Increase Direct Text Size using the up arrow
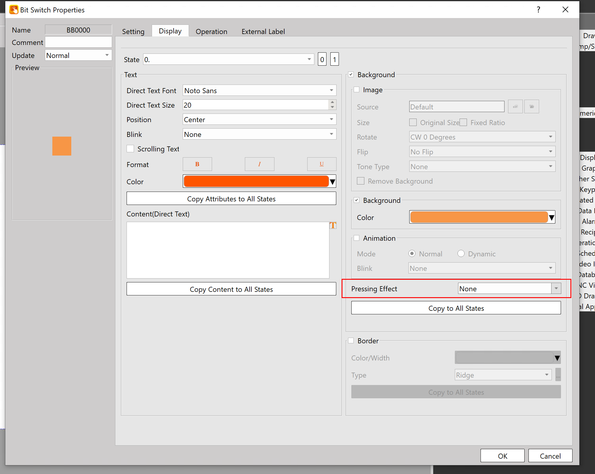Screen dimensions: 595x474 pyautogui.click(x=332, y=102)
